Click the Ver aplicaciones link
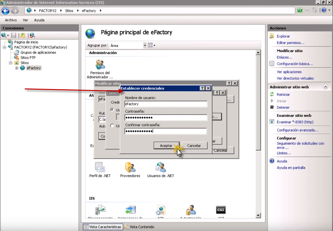333x231 pixels. (x=289, y=72)
